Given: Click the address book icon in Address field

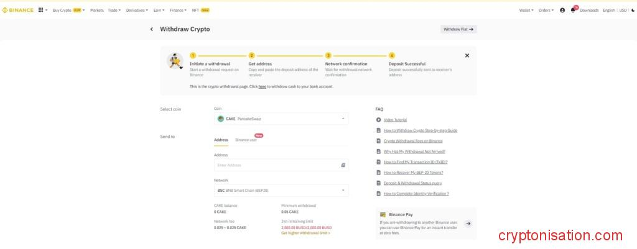Looking at the screenshot, I should 343,165.
